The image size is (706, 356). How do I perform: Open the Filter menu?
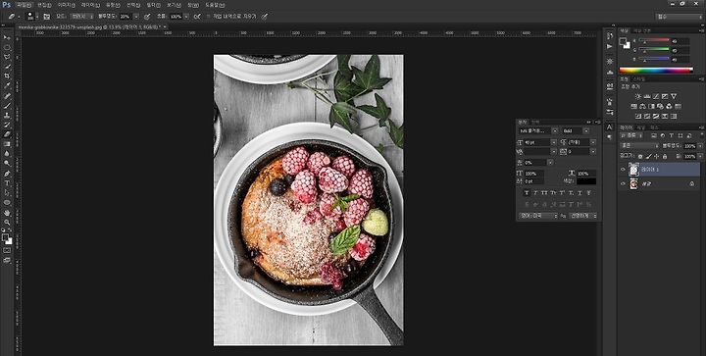153,5
